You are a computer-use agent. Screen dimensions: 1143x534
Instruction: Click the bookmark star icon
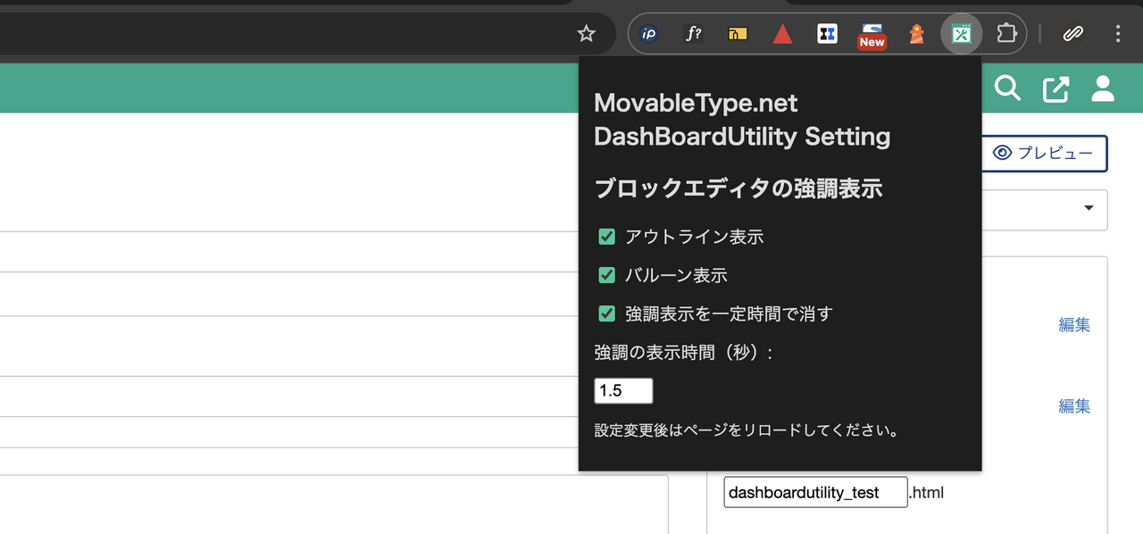coord(586,34)
